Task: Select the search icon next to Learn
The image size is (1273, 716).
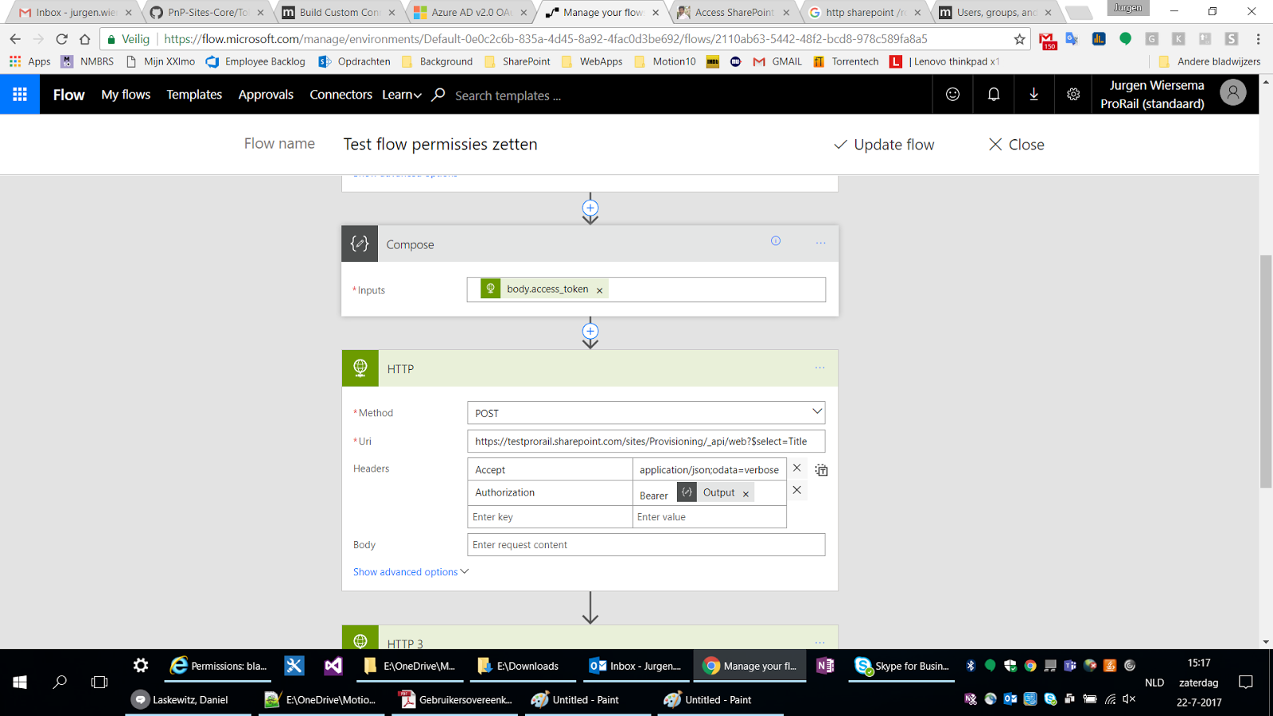Action: coord(438,94)
